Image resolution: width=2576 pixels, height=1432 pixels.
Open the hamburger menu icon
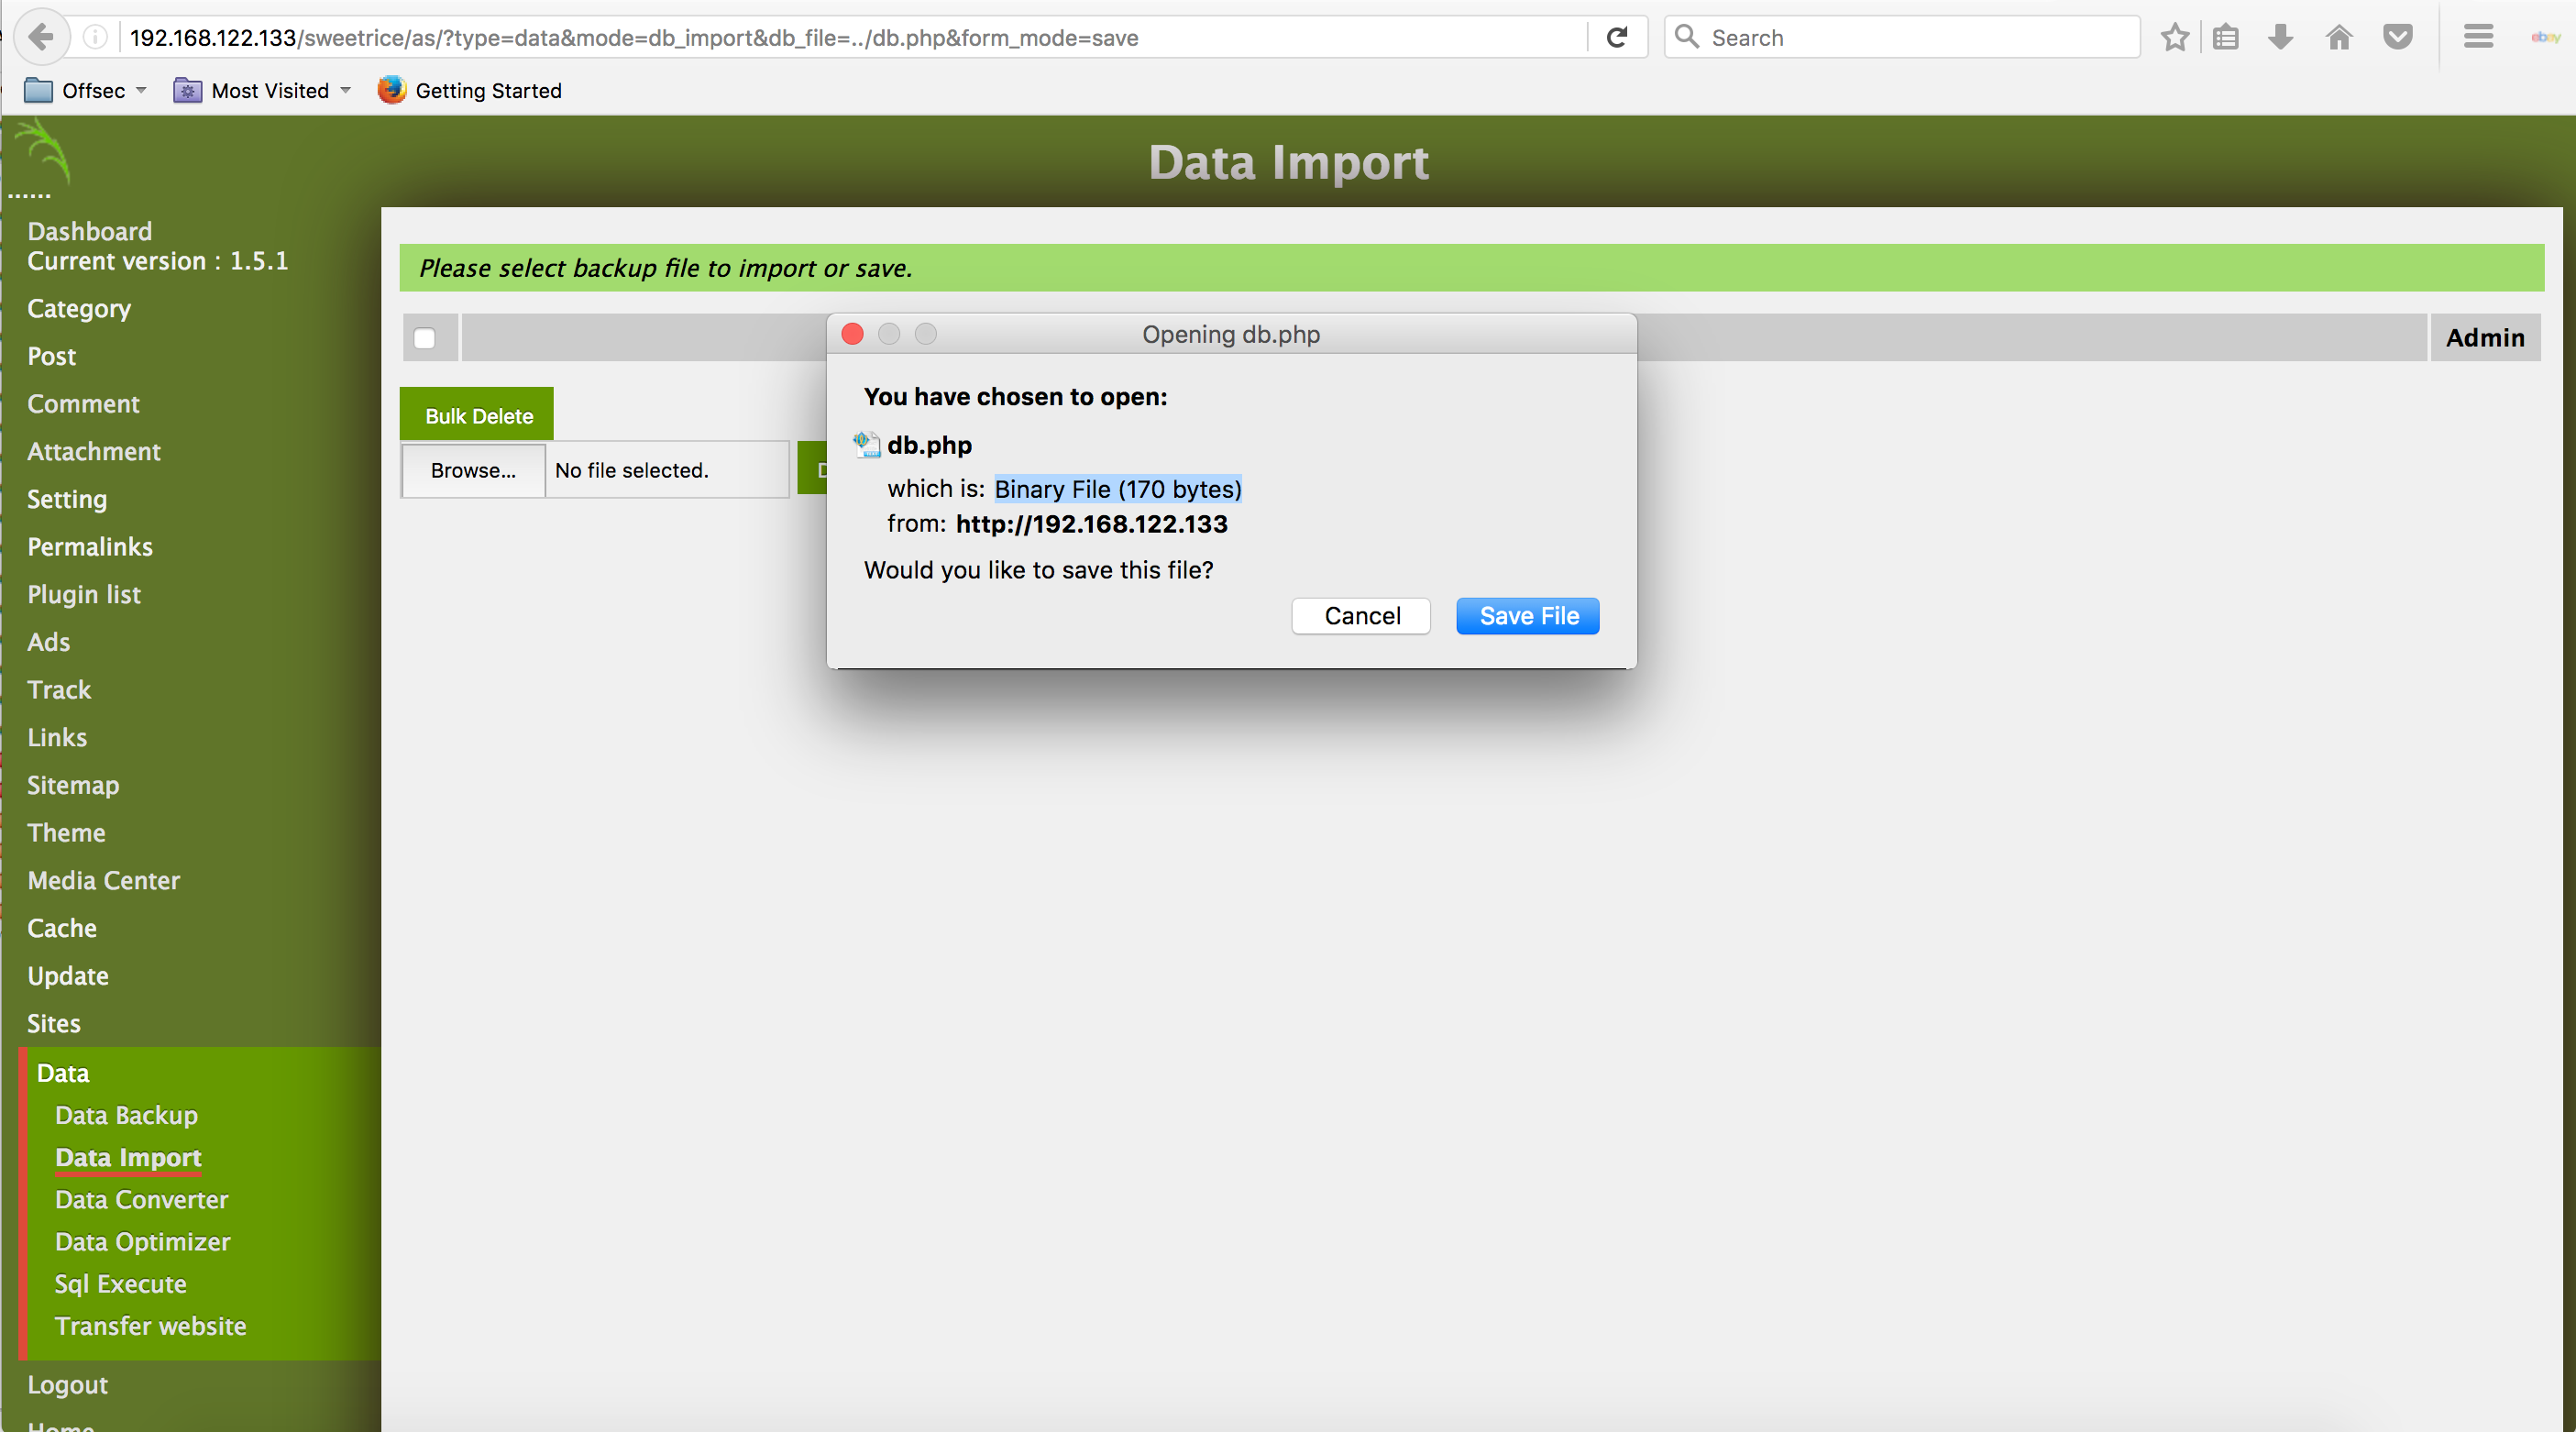tap(2477, 37)
